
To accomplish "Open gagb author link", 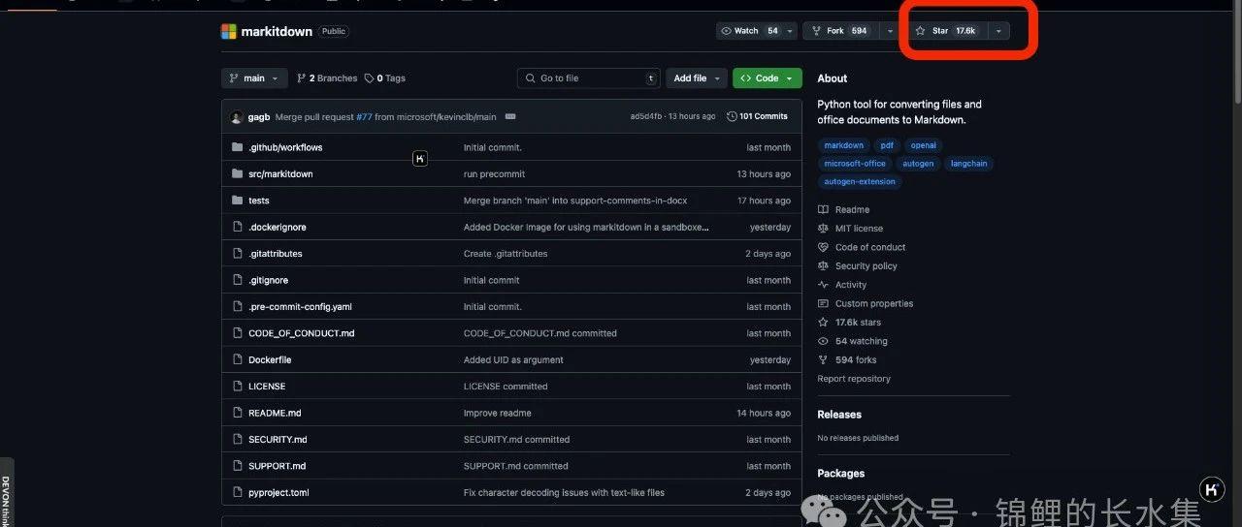I will 259,117.
